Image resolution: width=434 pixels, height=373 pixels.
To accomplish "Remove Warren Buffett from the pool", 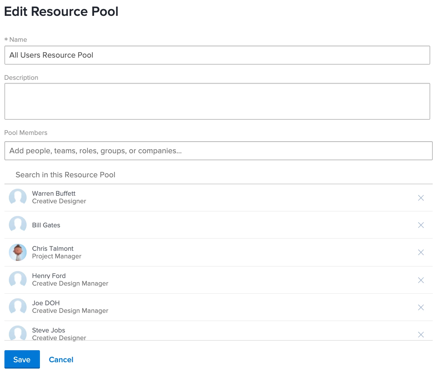I will coord(421,198).
